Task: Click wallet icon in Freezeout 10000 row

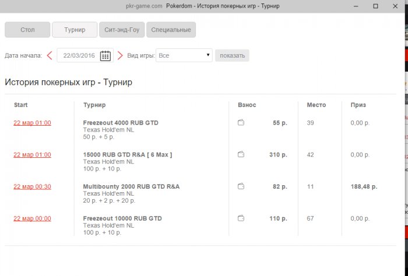Action: [x=241, y=218]
